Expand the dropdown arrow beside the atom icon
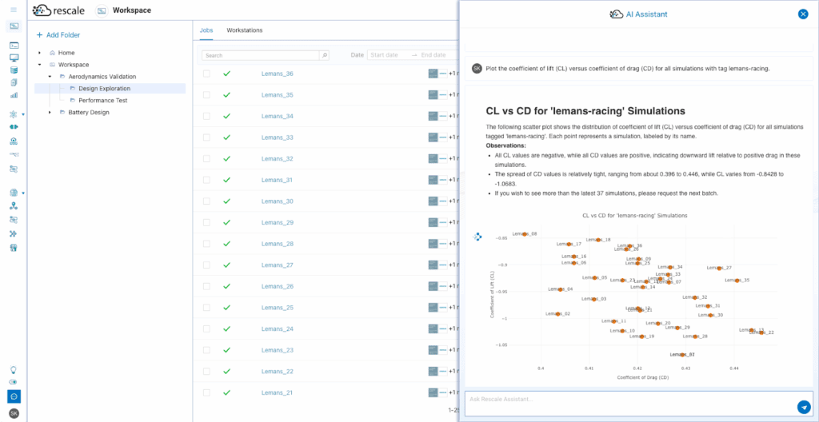Image resolution: width=819 pixels, height=422 pixels. pos(23,114)
